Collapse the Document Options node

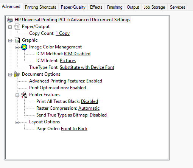pos(10,75)
